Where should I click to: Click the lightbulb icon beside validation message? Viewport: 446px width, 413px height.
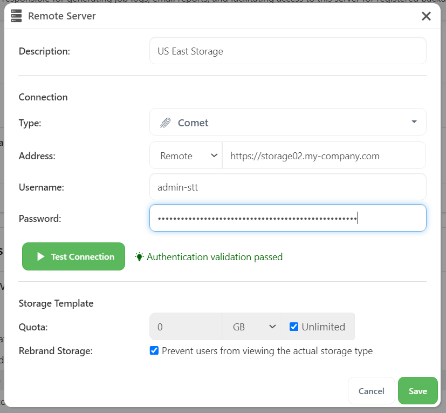[x=140, y=257]
